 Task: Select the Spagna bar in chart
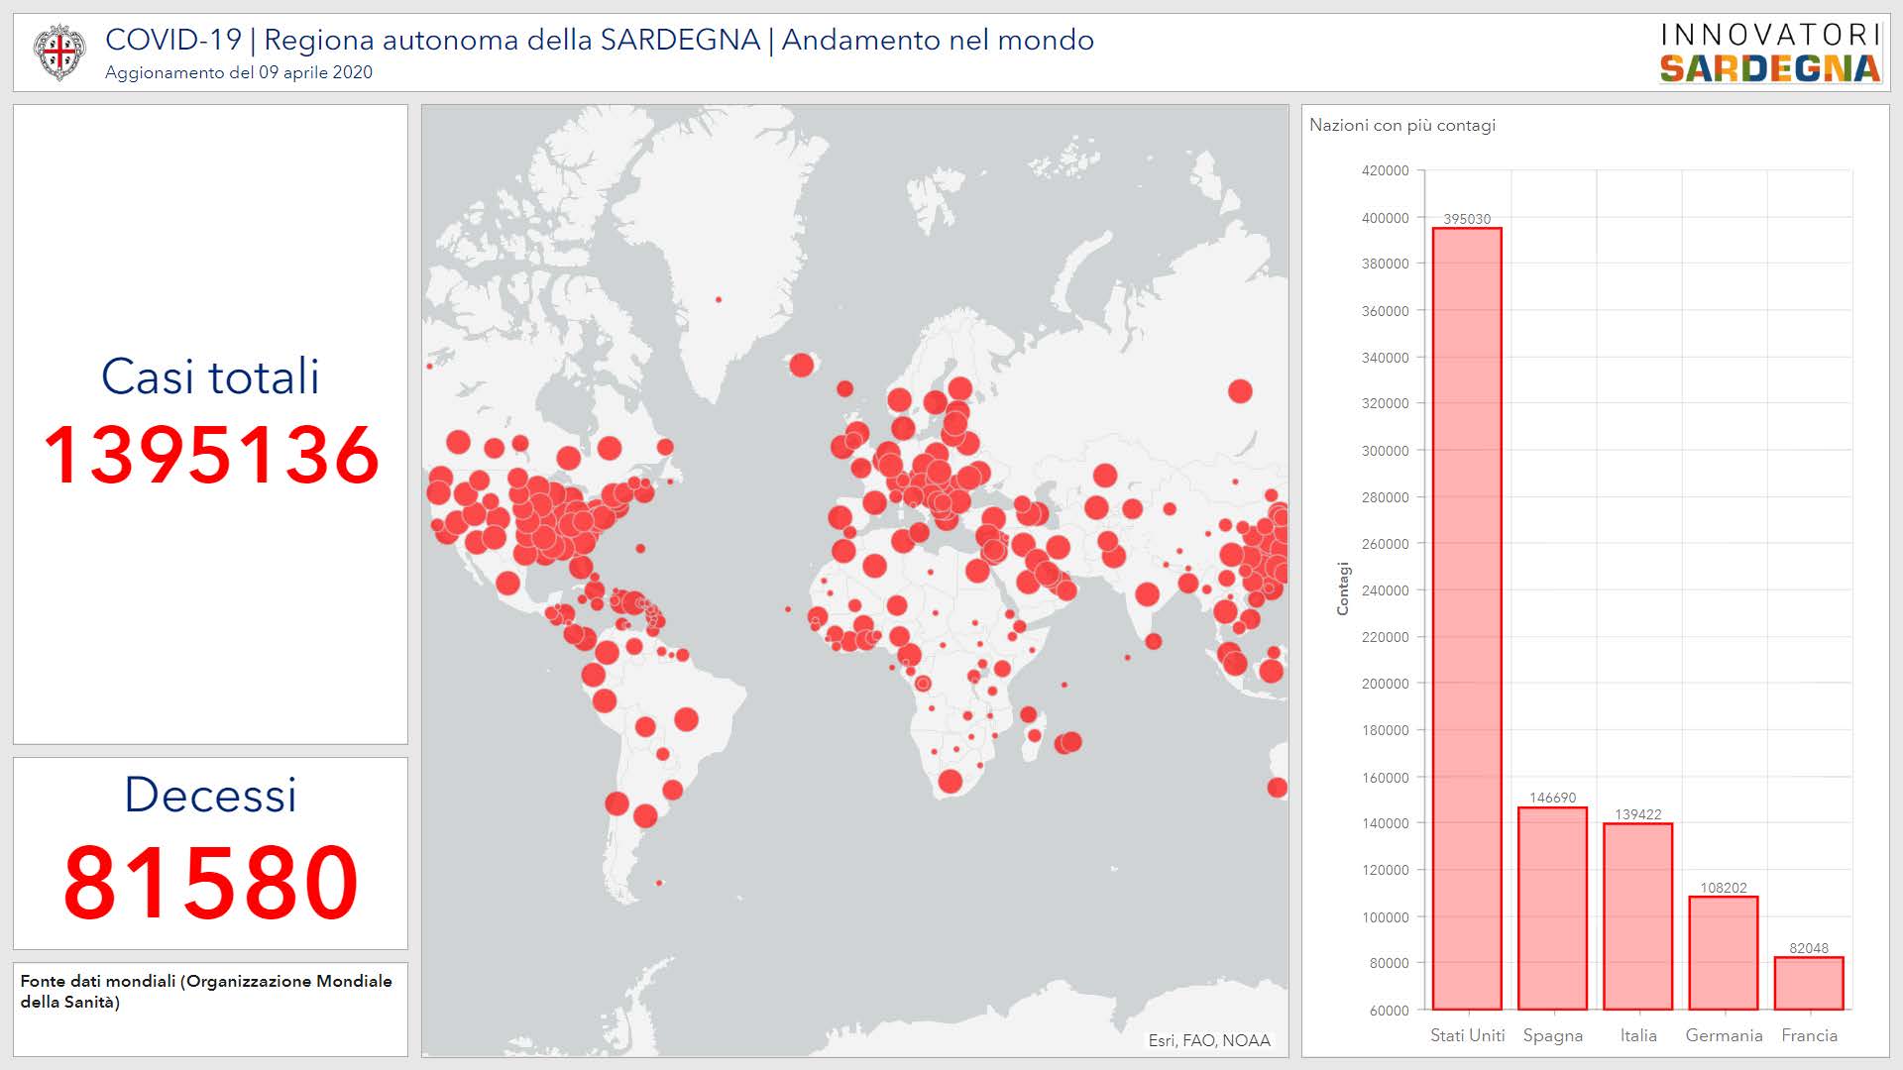click(x=1552, y=908)
